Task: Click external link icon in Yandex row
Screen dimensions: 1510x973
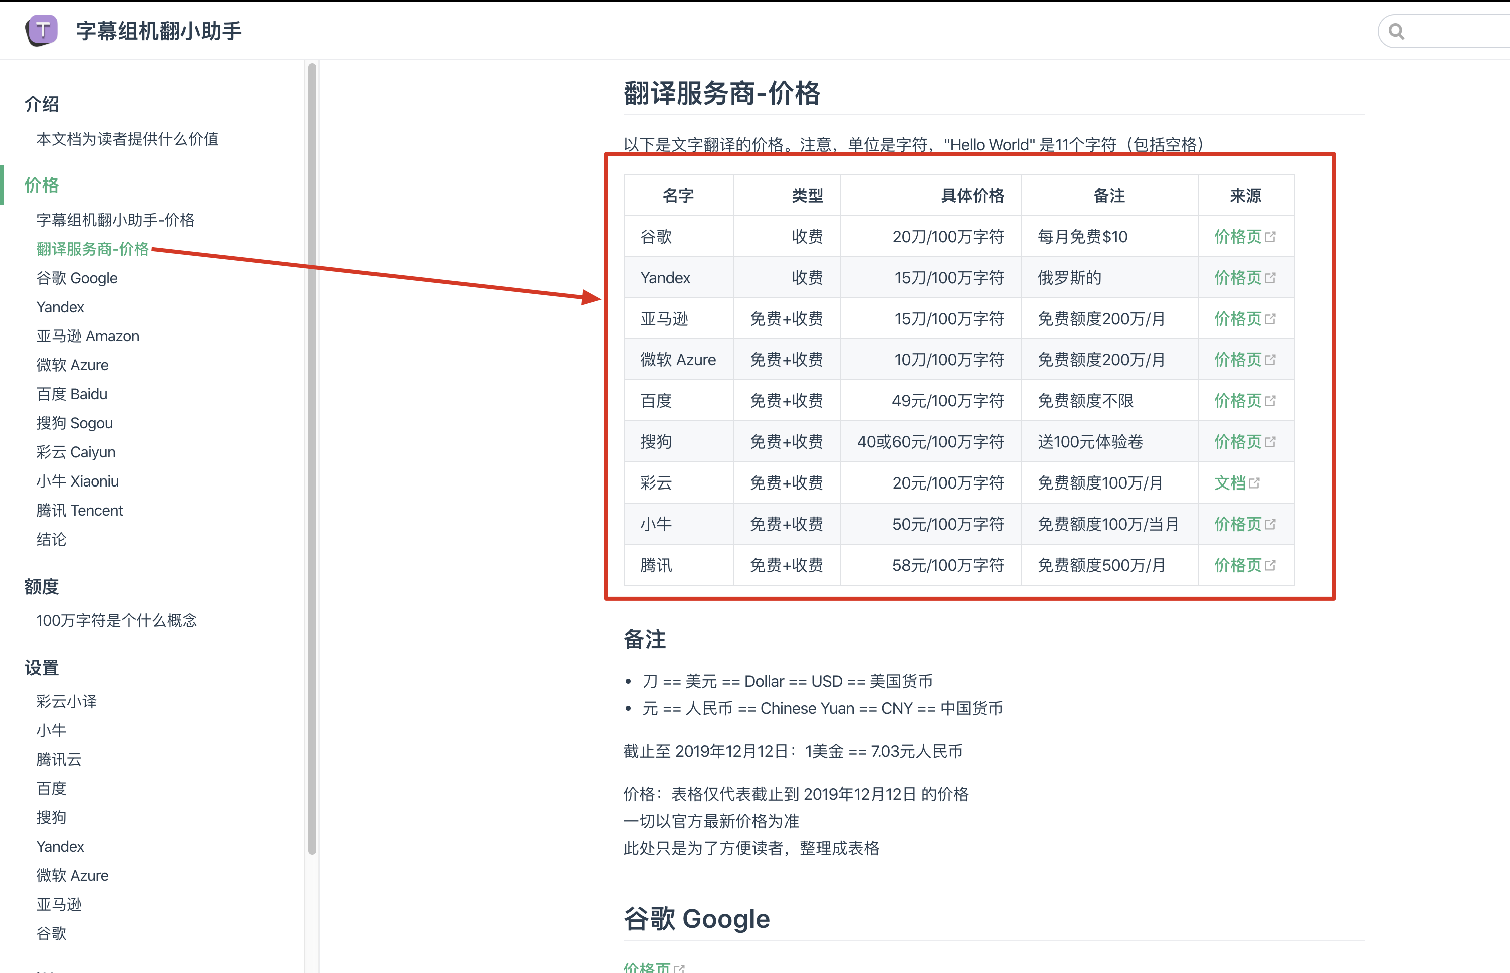Action: [x=1271, y=278]
